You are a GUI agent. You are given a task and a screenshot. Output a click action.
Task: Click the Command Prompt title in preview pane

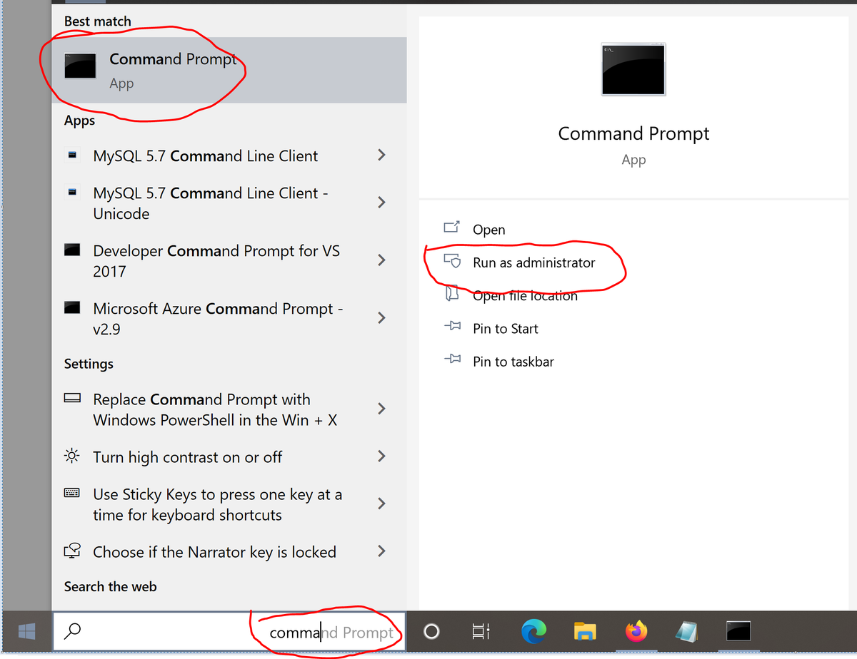click(634, 134)
